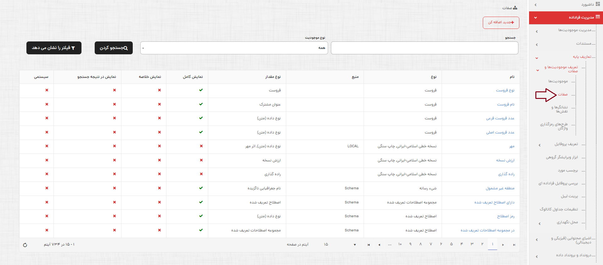Click the left-pointing arrow-with-bar pager icon
The width and height of the screenshot is (603, 265).
369,245
